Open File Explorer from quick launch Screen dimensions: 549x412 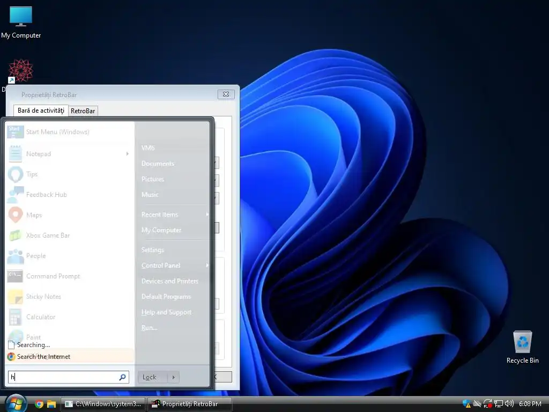pos(51,404)
